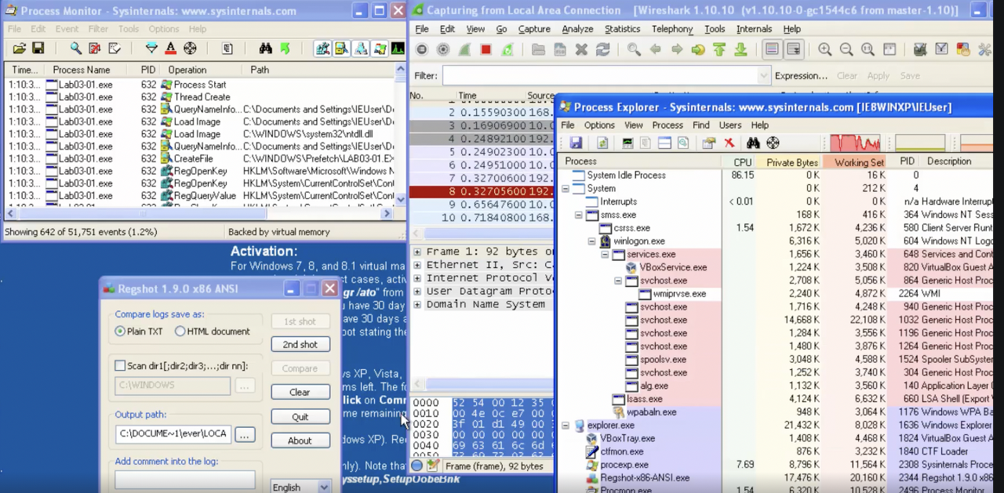This screenshot has width=1004, height=493.
Task: Open the English language dropdown in Regshot
Action: point(324,487)
